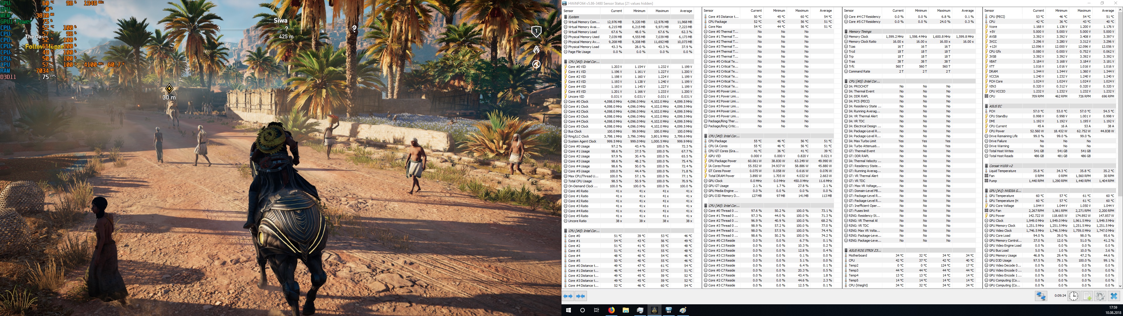
Task: Click the rightmost panel's vertical scrollbar
Action: [1120, 131]
